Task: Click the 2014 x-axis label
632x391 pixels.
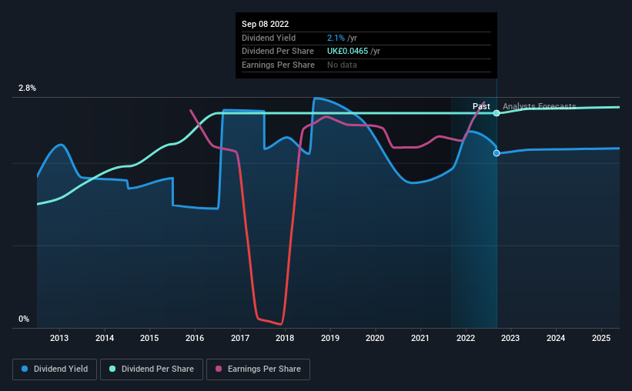Action: (x=105, y=338)
